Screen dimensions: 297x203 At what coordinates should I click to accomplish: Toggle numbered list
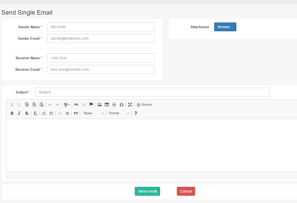(44, 113)
